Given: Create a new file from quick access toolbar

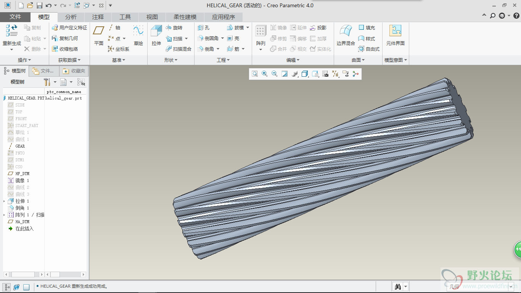Looking at the screenshot, I should click(21, 5).
